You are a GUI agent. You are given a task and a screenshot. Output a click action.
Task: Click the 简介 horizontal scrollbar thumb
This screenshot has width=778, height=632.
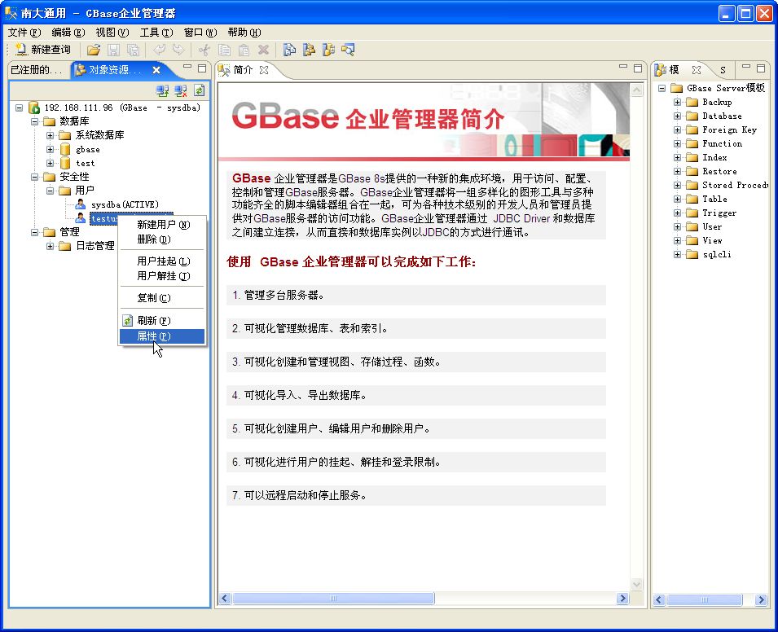333,599
